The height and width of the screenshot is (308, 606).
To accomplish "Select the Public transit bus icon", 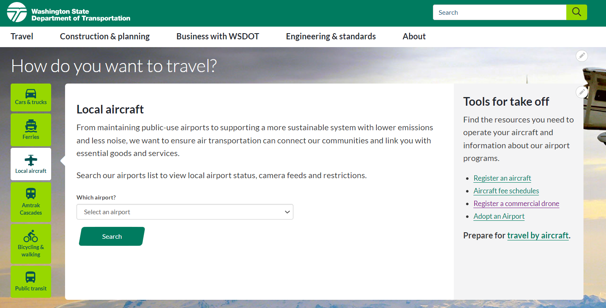I will [x=31, y=277].
